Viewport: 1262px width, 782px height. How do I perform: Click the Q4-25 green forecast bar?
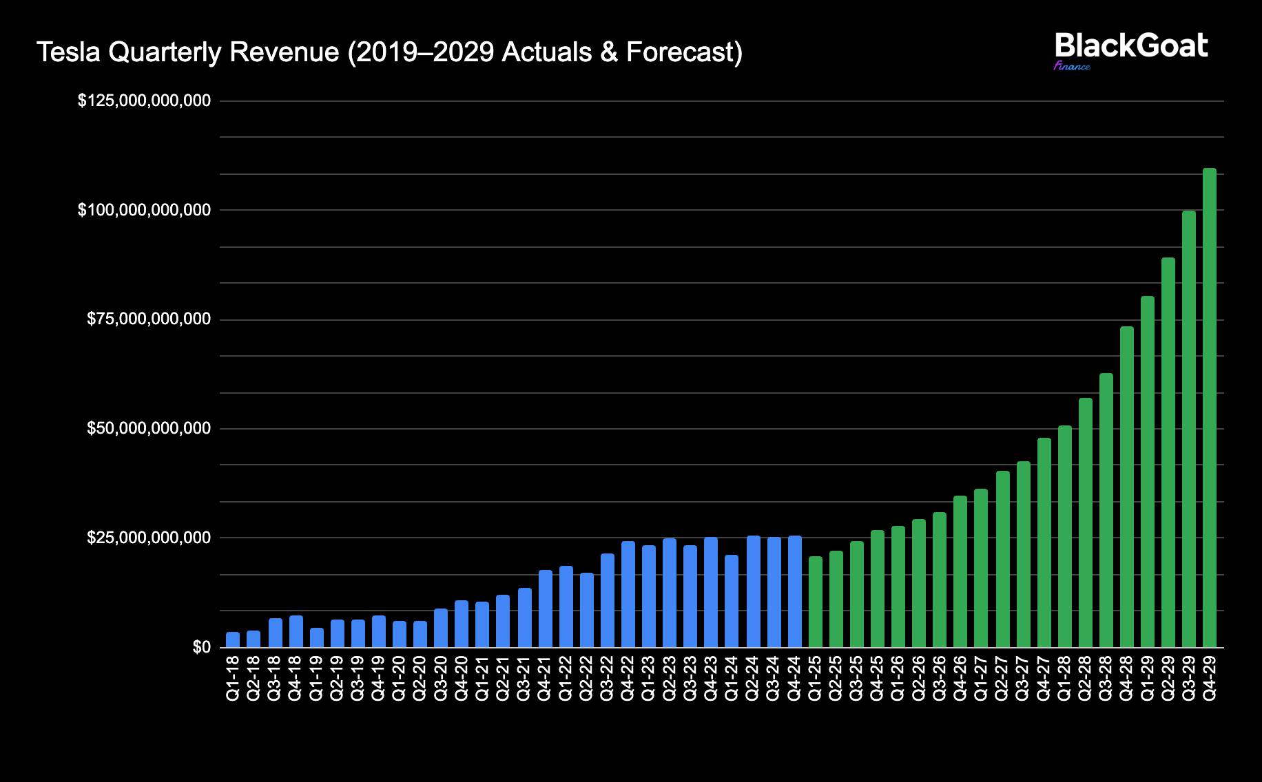coord(878,589)
